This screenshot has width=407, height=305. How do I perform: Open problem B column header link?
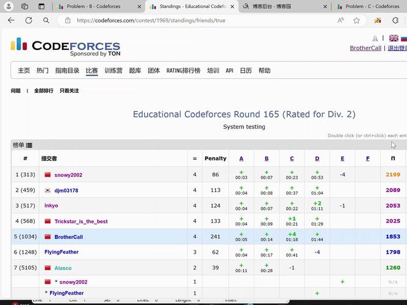click(267, 159)
